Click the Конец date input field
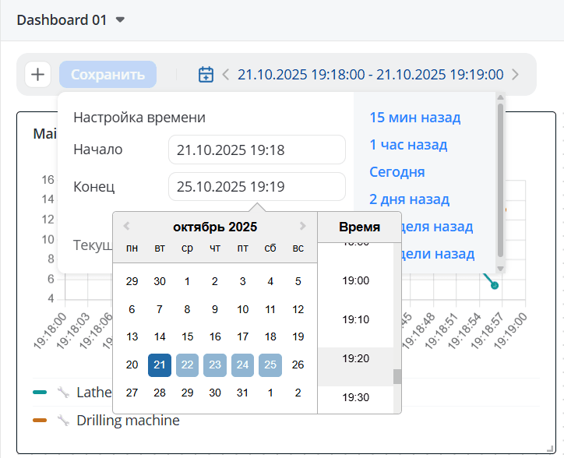 [x=256, y=187]
